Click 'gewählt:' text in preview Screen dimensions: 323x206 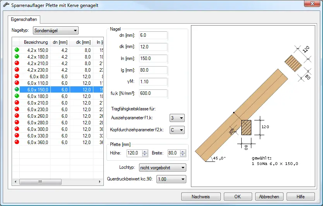261,158
